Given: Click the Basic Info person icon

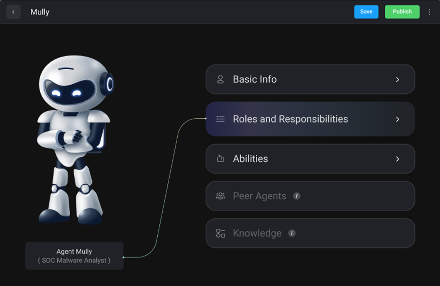Looking at the screenshot, I should [x=220, y=79].
